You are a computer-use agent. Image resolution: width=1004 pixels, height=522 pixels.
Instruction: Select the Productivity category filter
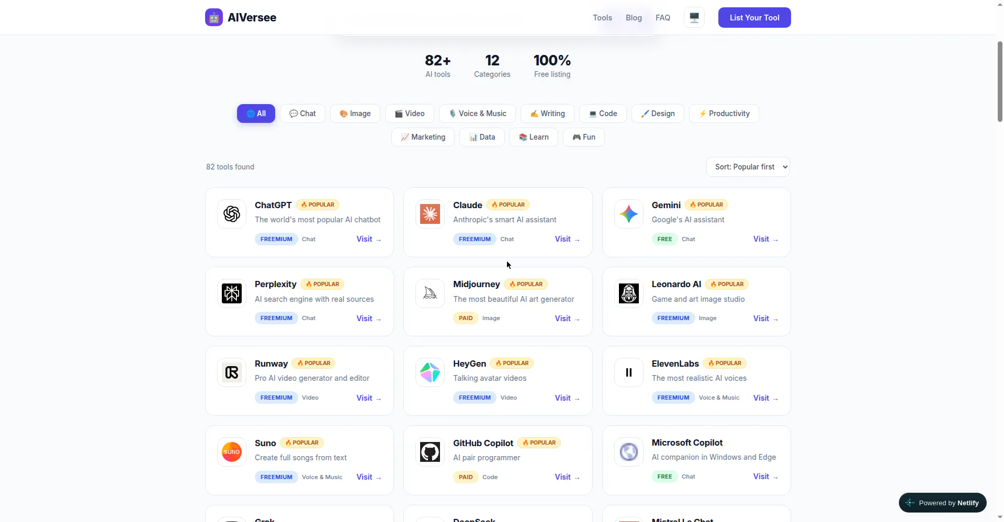pos(724,114)
